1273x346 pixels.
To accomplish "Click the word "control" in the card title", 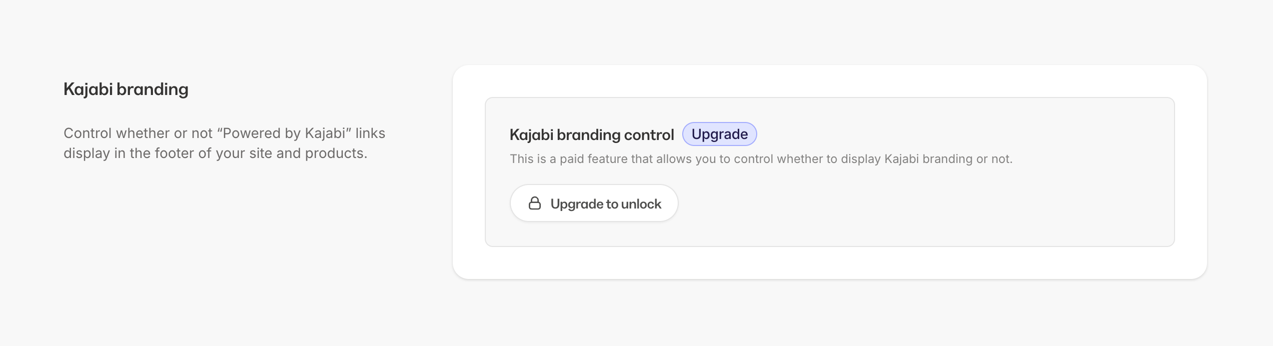I will (x=649, y=134).
